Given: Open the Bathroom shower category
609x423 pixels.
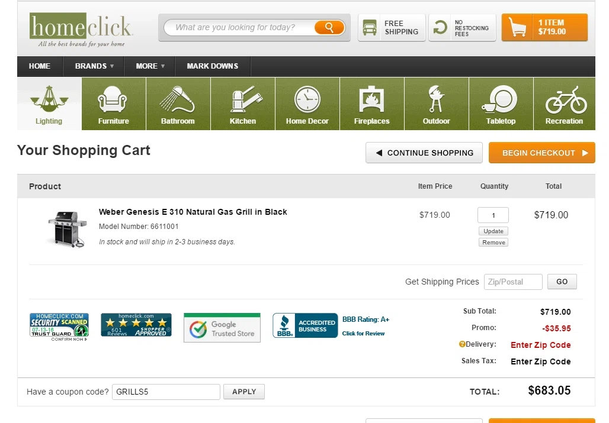Looking at the screenshot, I should tap(178, 104).
